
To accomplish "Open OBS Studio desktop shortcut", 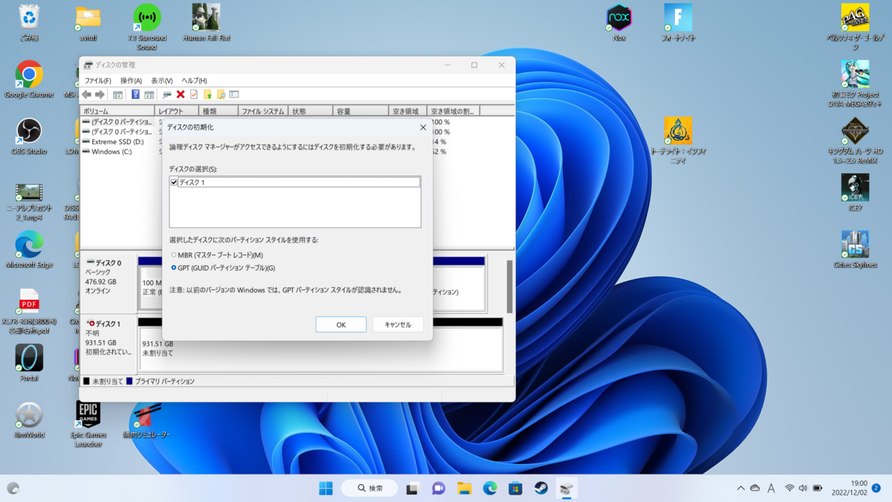I will pos(29,136).
